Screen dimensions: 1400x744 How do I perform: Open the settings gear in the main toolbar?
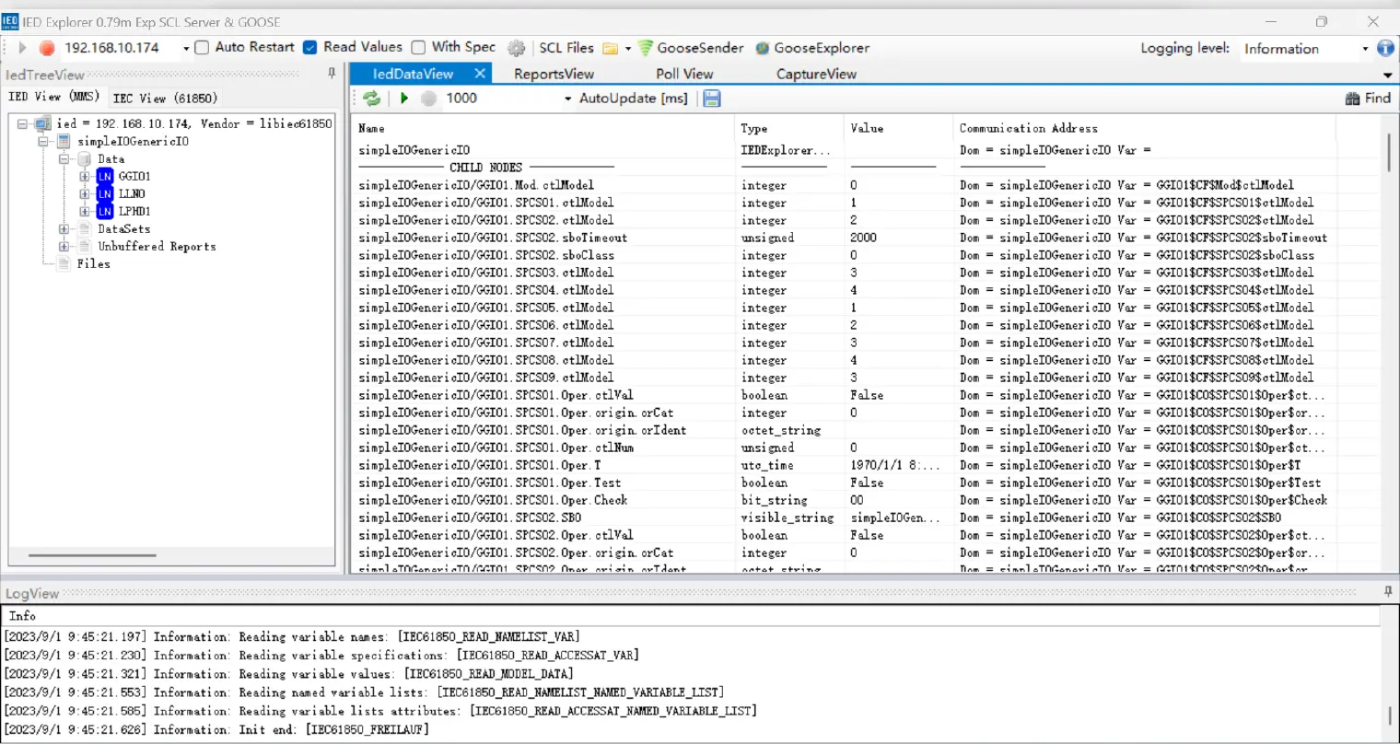click(517, 48)
